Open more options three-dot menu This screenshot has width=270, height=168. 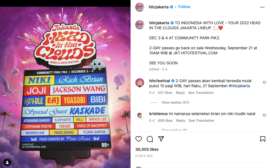[x=262, y=7]
